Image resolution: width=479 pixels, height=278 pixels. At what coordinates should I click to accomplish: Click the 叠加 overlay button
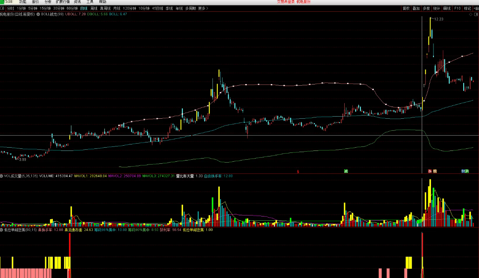(416, 8)
